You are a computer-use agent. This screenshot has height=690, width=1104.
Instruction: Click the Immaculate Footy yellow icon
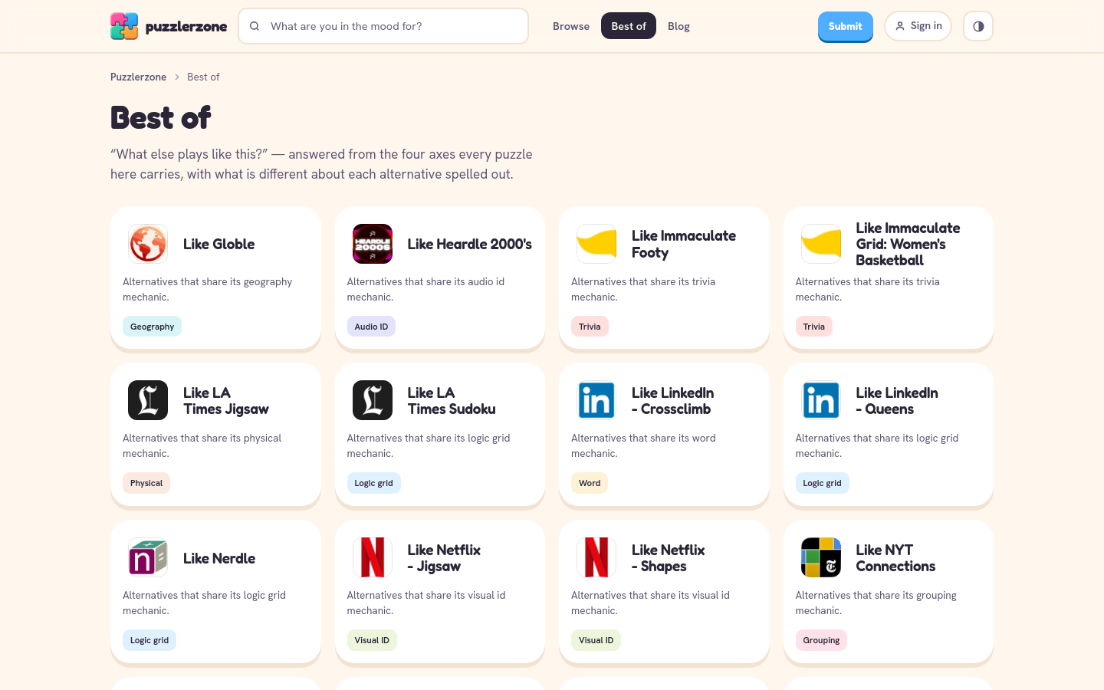pos(596,244)
